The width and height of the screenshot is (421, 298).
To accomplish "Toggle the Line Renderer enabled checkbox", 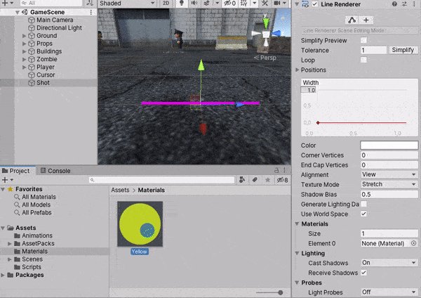I will coord(315,4).
